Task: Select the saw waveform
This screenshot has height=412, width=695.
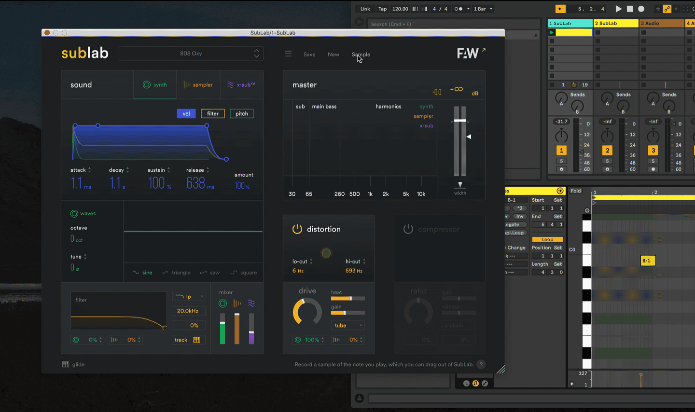Action: [x=210, y=273]
